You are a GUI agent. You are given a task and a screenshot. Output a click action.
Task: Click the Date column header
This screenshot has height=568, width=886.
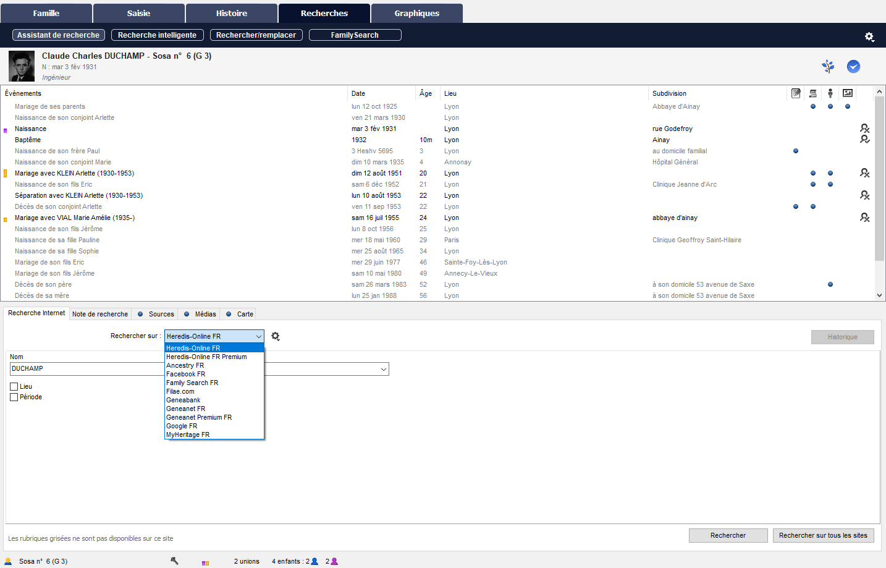click(381, 93)
